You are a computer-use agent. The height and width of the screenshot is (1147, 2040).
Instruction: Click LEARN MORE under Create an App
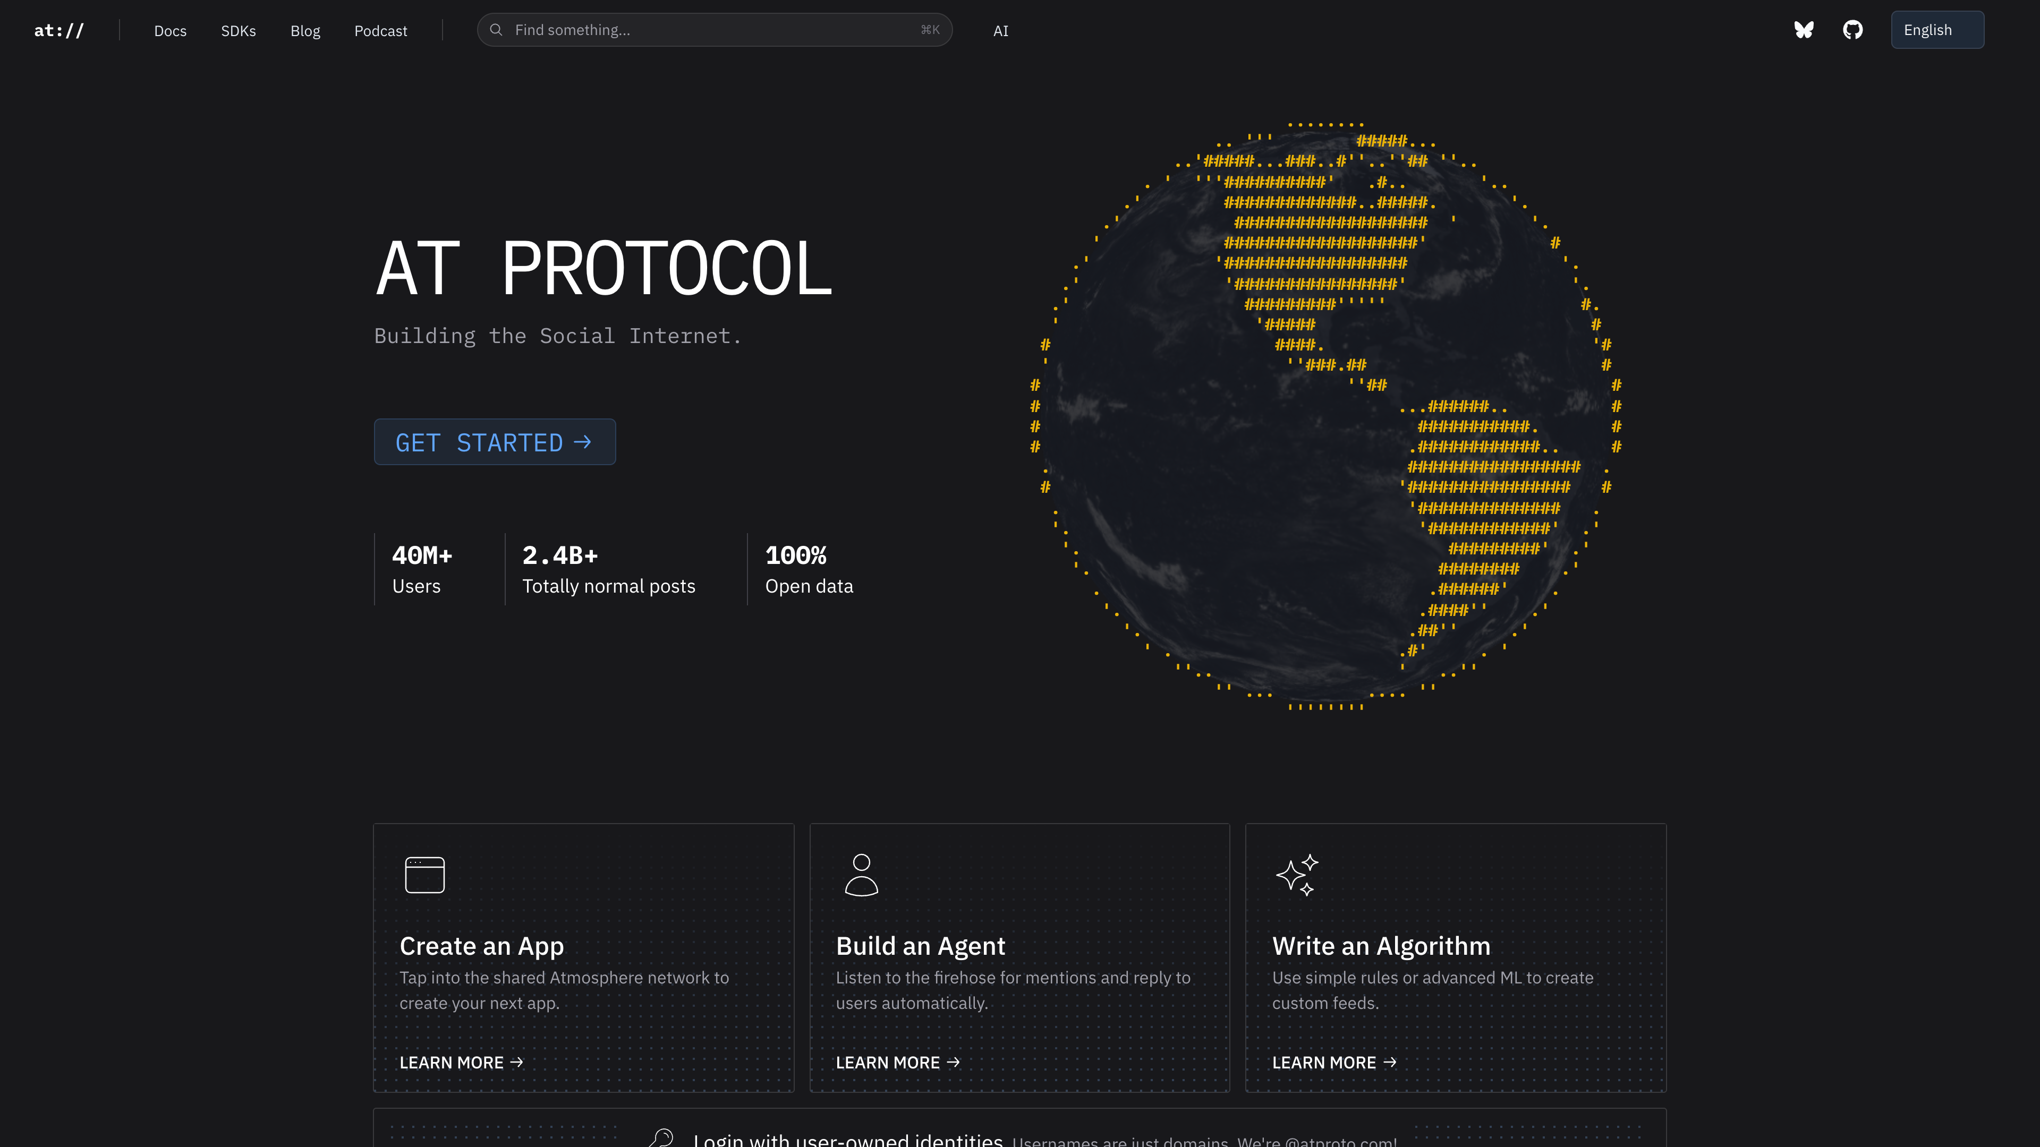(x=462, y=1062)
